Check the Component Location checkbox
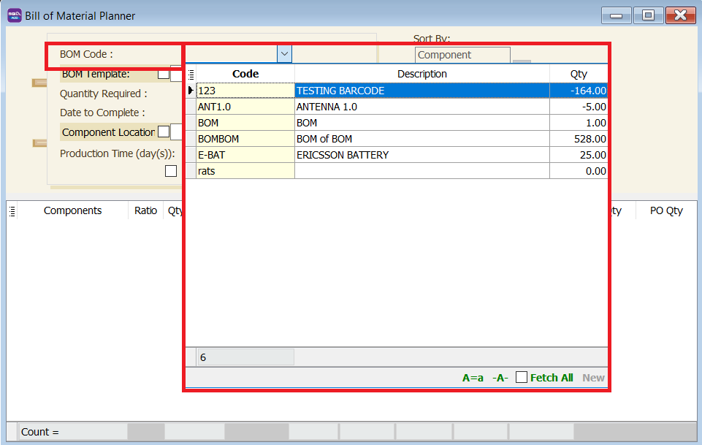The width and height of the screenshot is (702, 445). click(164, 132)
